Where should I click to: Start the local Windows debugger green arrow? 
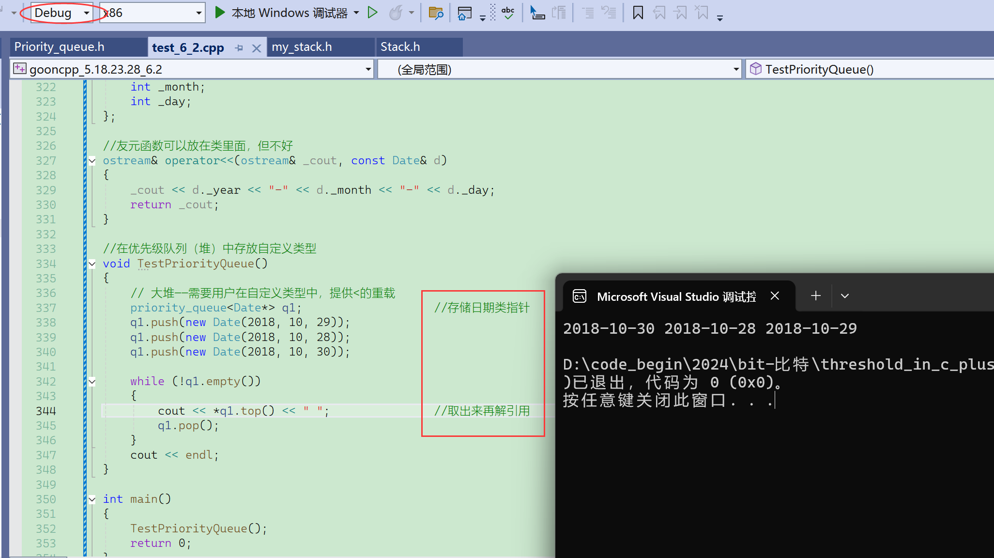(220, 13)
